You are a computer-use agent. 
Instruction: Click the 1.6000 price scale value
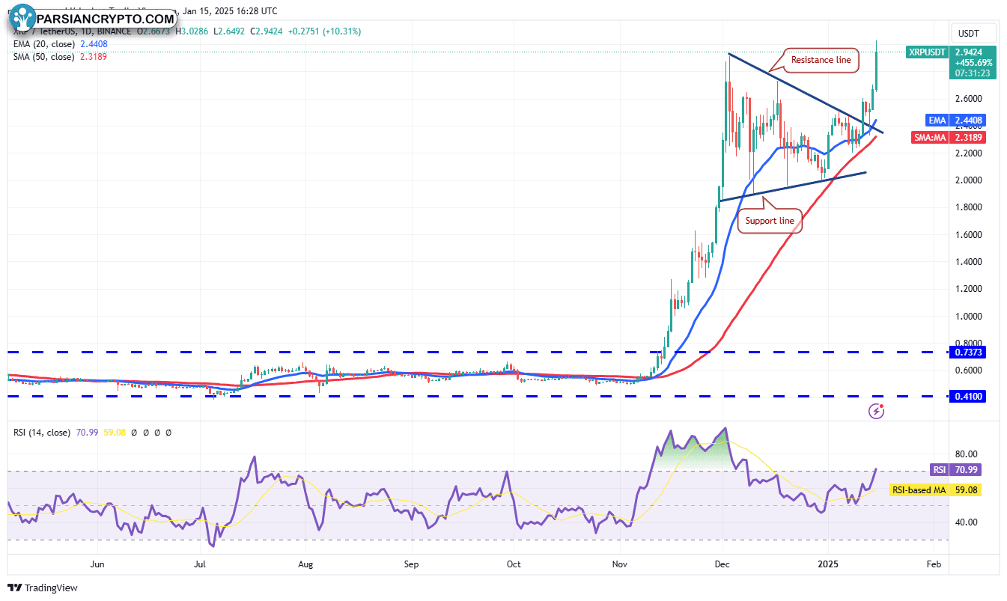coord(969,235)
